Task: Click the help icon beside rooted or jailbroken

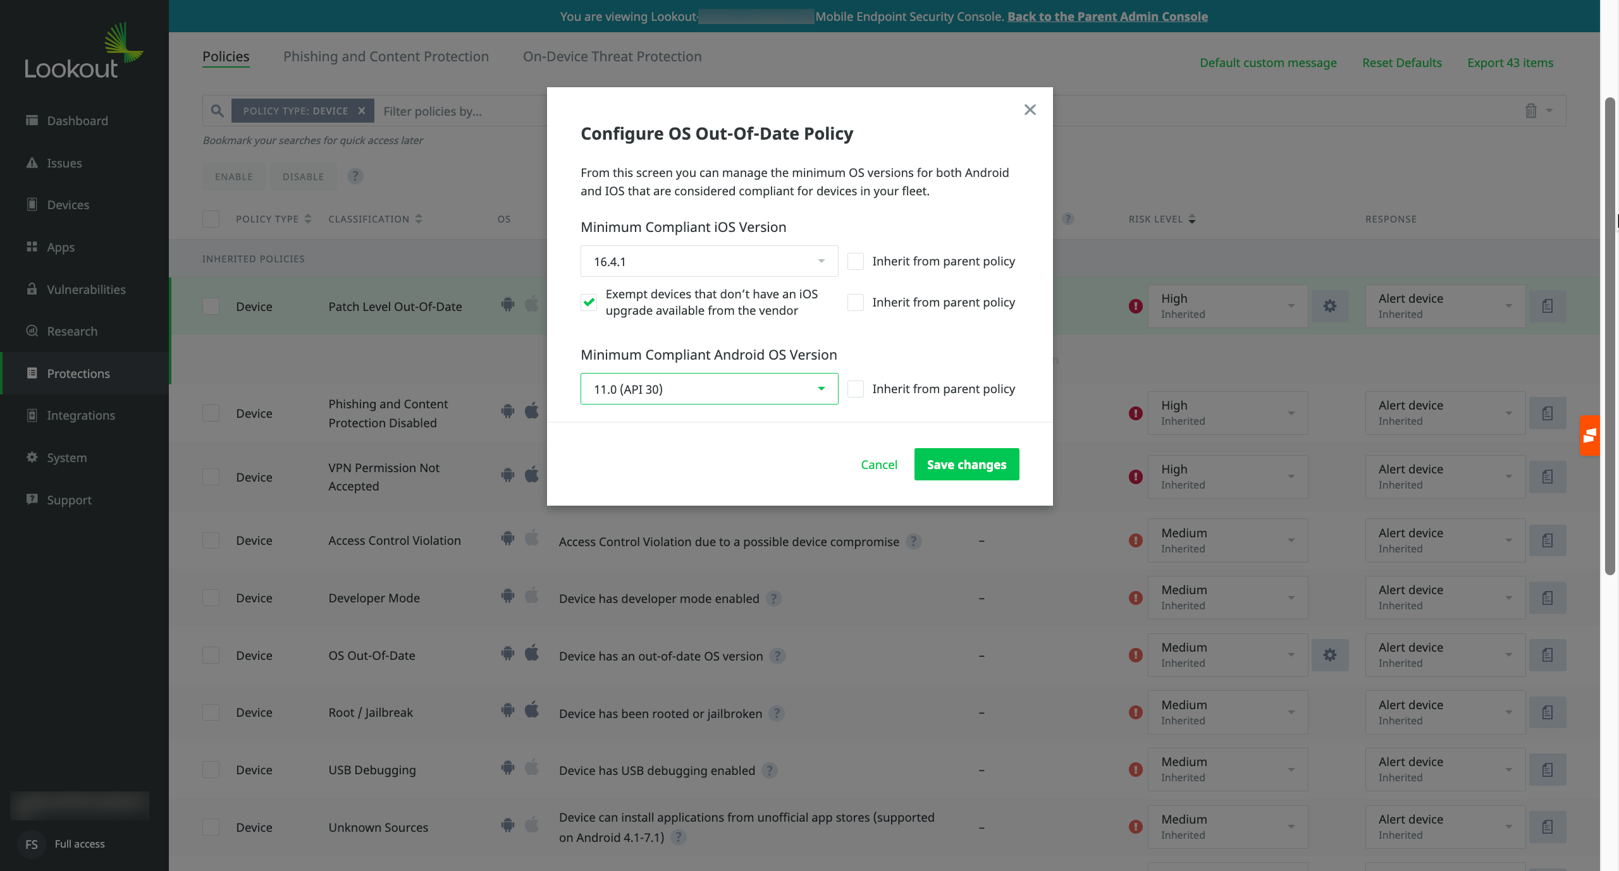Action: coord(777,713)
